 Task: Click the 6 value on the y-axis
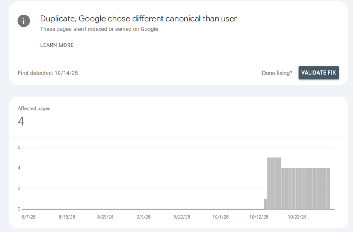click(x=19, y=148)
